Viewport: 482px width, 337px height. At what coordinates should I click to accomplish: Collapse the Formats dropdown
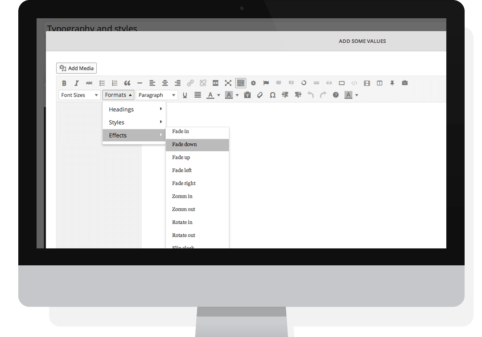[x=118, y=95]
